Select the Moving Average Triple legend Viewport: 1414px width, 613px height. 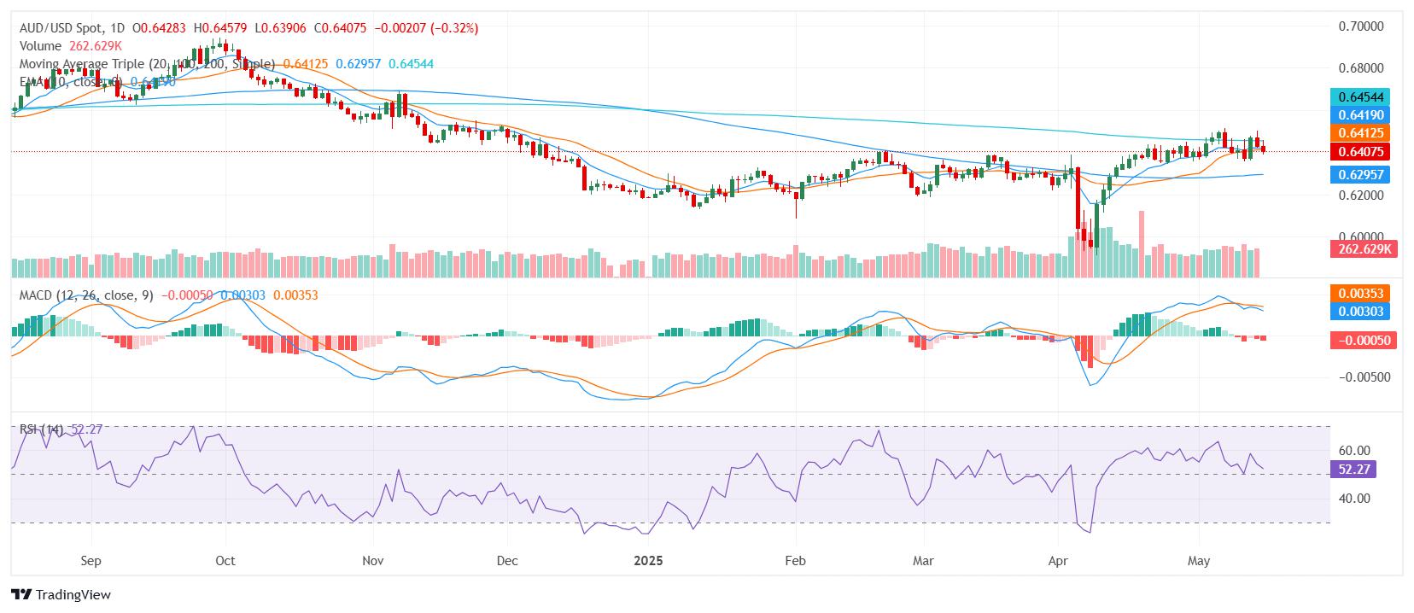pos(147,64)
